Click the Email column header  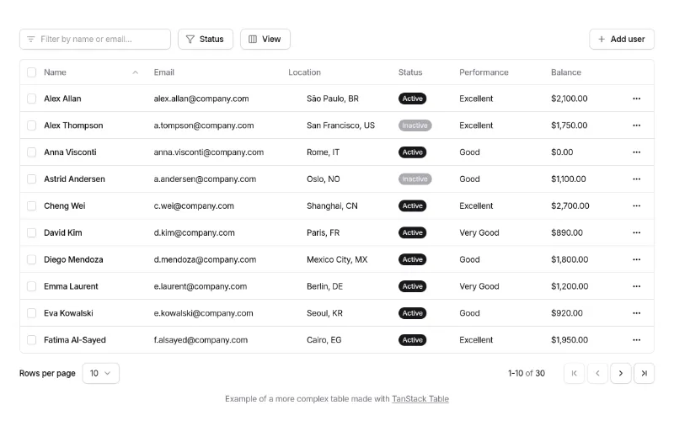[x=163, y=72]
